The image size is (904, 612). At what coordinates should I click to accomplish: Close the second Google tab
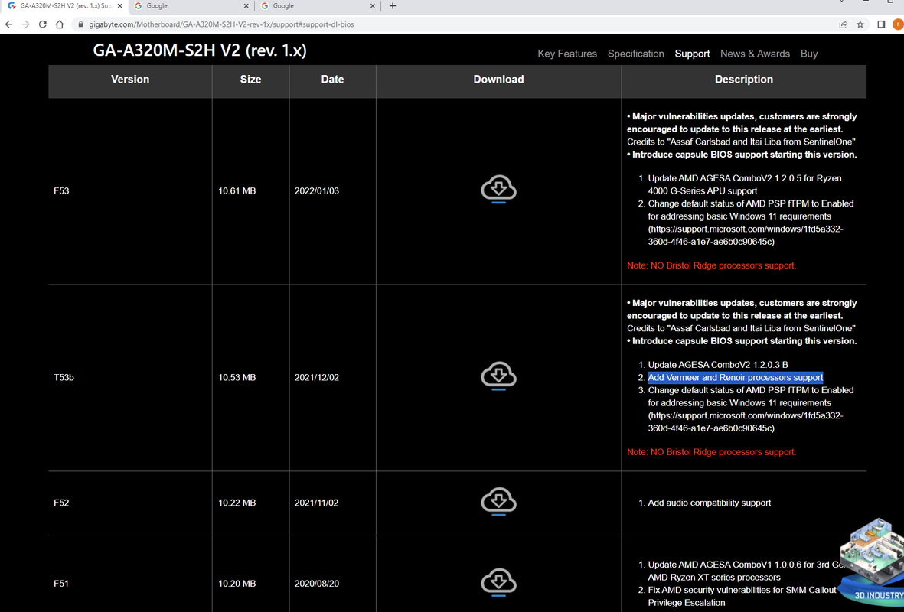[x=373, y=6]
